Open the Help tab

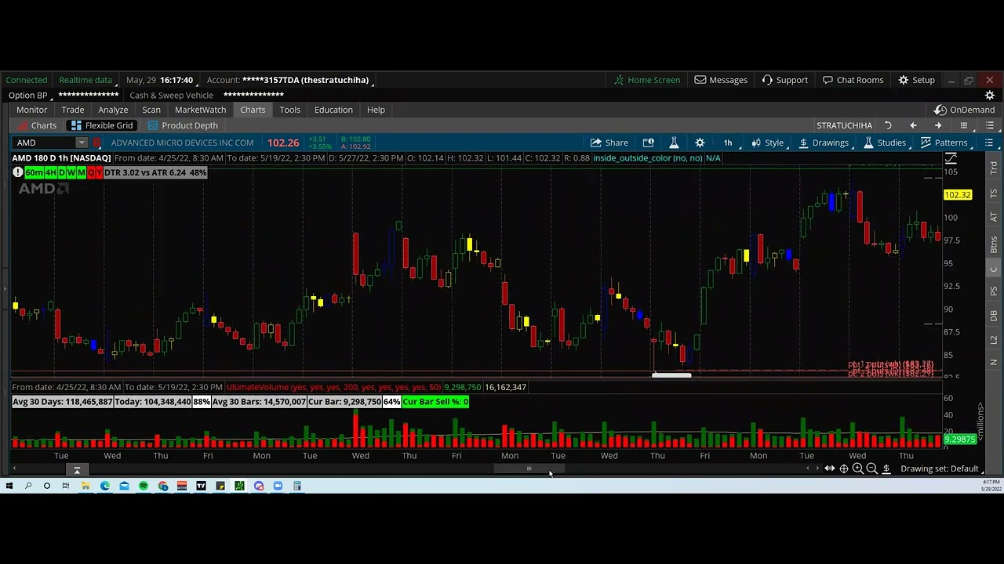click(x=376, y=110)
